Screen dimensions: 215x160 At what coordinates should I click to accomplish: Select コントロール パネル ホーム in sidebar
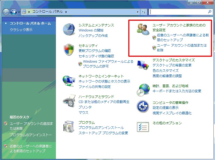pyautogui.click(x=30, y=23)
